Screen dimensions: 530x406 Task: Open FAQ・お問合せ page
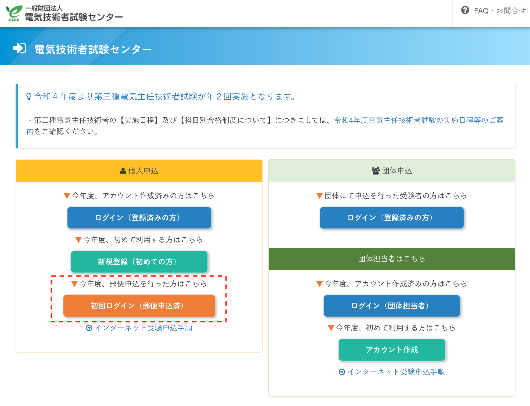[499, 11]
